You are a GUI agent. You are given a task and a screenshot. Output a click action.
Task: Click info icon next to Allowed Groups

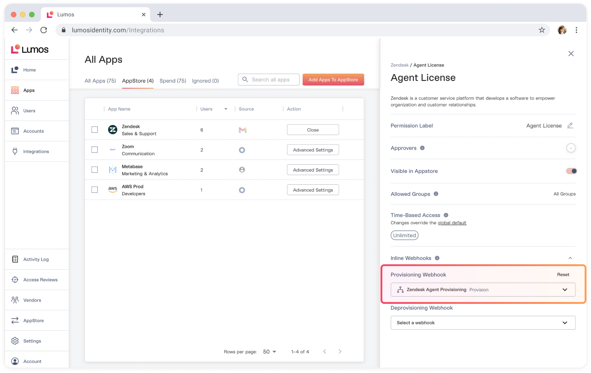tap(436, 194)
